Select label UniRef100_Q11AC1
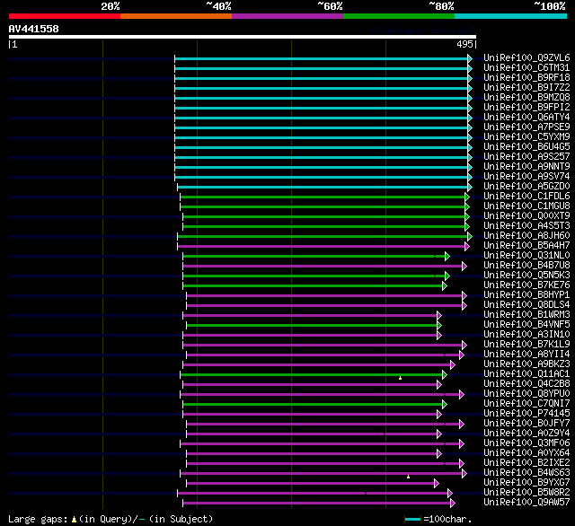This screenshot has width=575, height=526. (526, 374)
